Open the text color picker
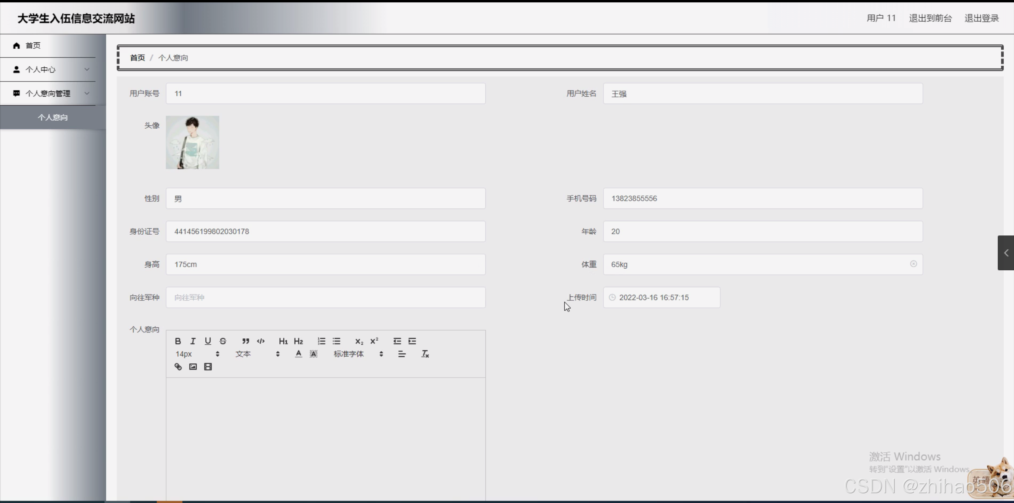Screen dimensions: 1014x503 [298, 354]
